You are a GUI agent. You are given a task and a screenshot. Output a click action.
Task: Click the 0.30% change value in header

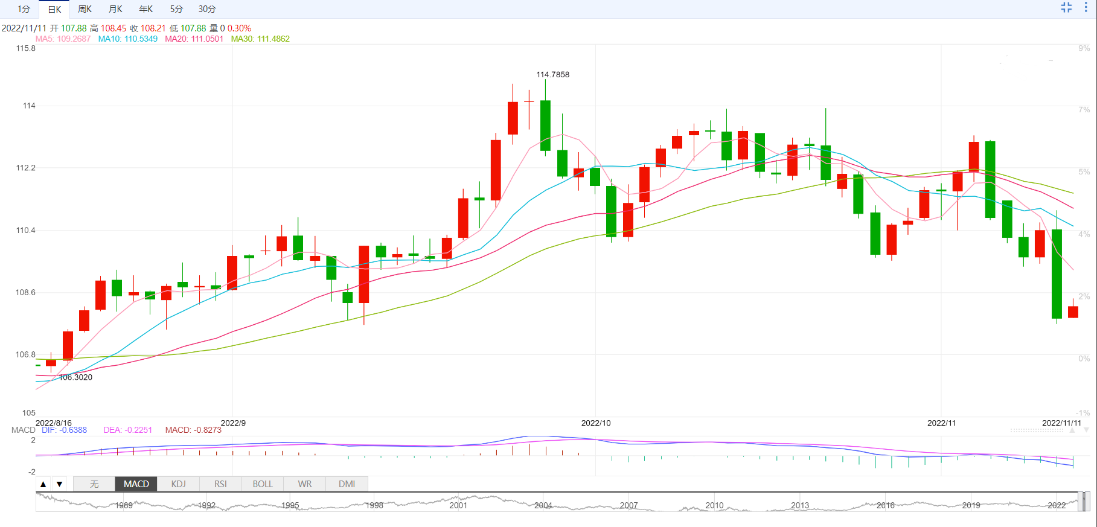[x=239, y=28]
